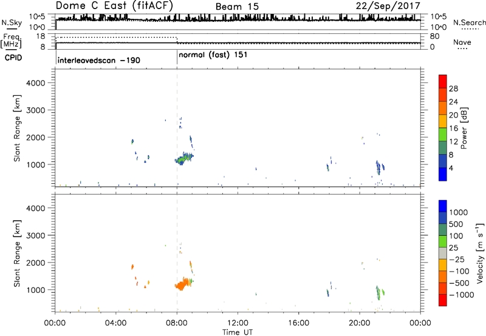Click the '3000' tick of the velocity panel range axis
The image size is (486, 336).
click(x=36, y=235)
